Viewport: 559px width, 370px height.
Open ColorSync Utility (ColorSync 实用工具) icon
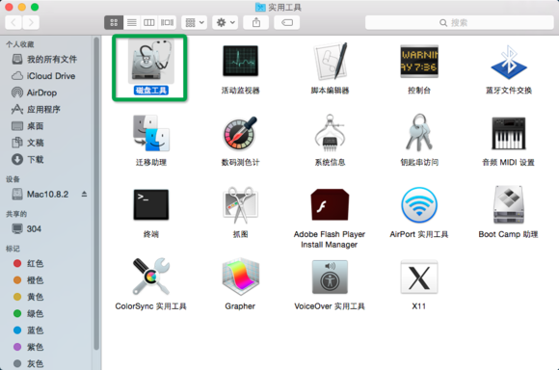pos(151,277)
